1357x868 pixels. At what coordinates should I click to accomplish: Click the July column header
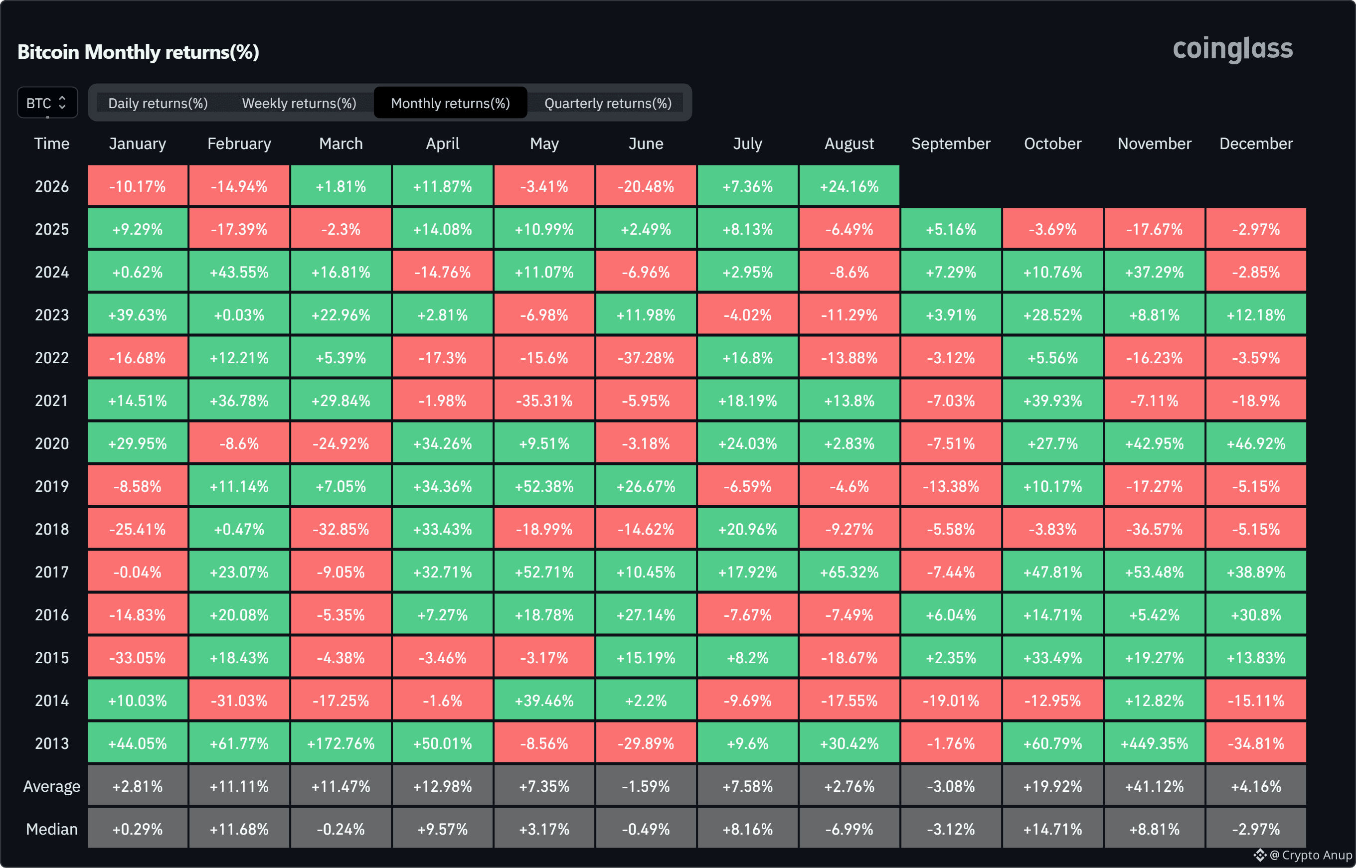coord(748,144)
